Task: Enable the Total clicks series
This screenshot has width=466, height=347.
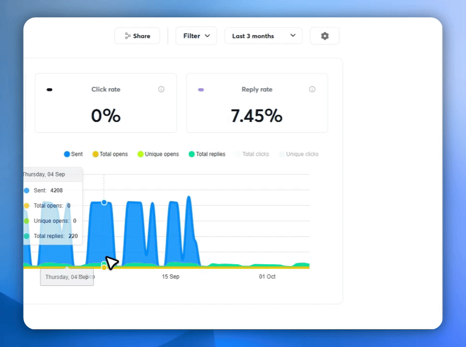Action: [x=252, y=154]
